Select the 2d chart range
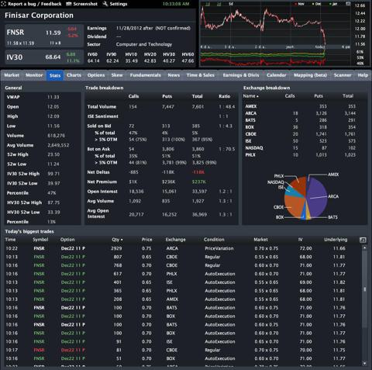372x370 pixels. pyautogui.click(x=219, y=4)
